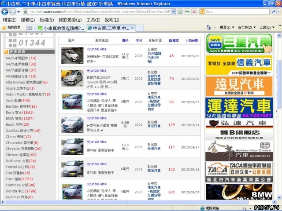Open the 編輯(E) menu
282x211 pixels.
click(x=28, y=20)
